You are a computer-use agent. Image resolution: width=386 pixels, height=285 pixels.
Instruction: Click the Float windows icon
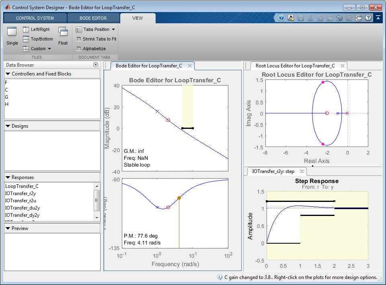point(63,35)
